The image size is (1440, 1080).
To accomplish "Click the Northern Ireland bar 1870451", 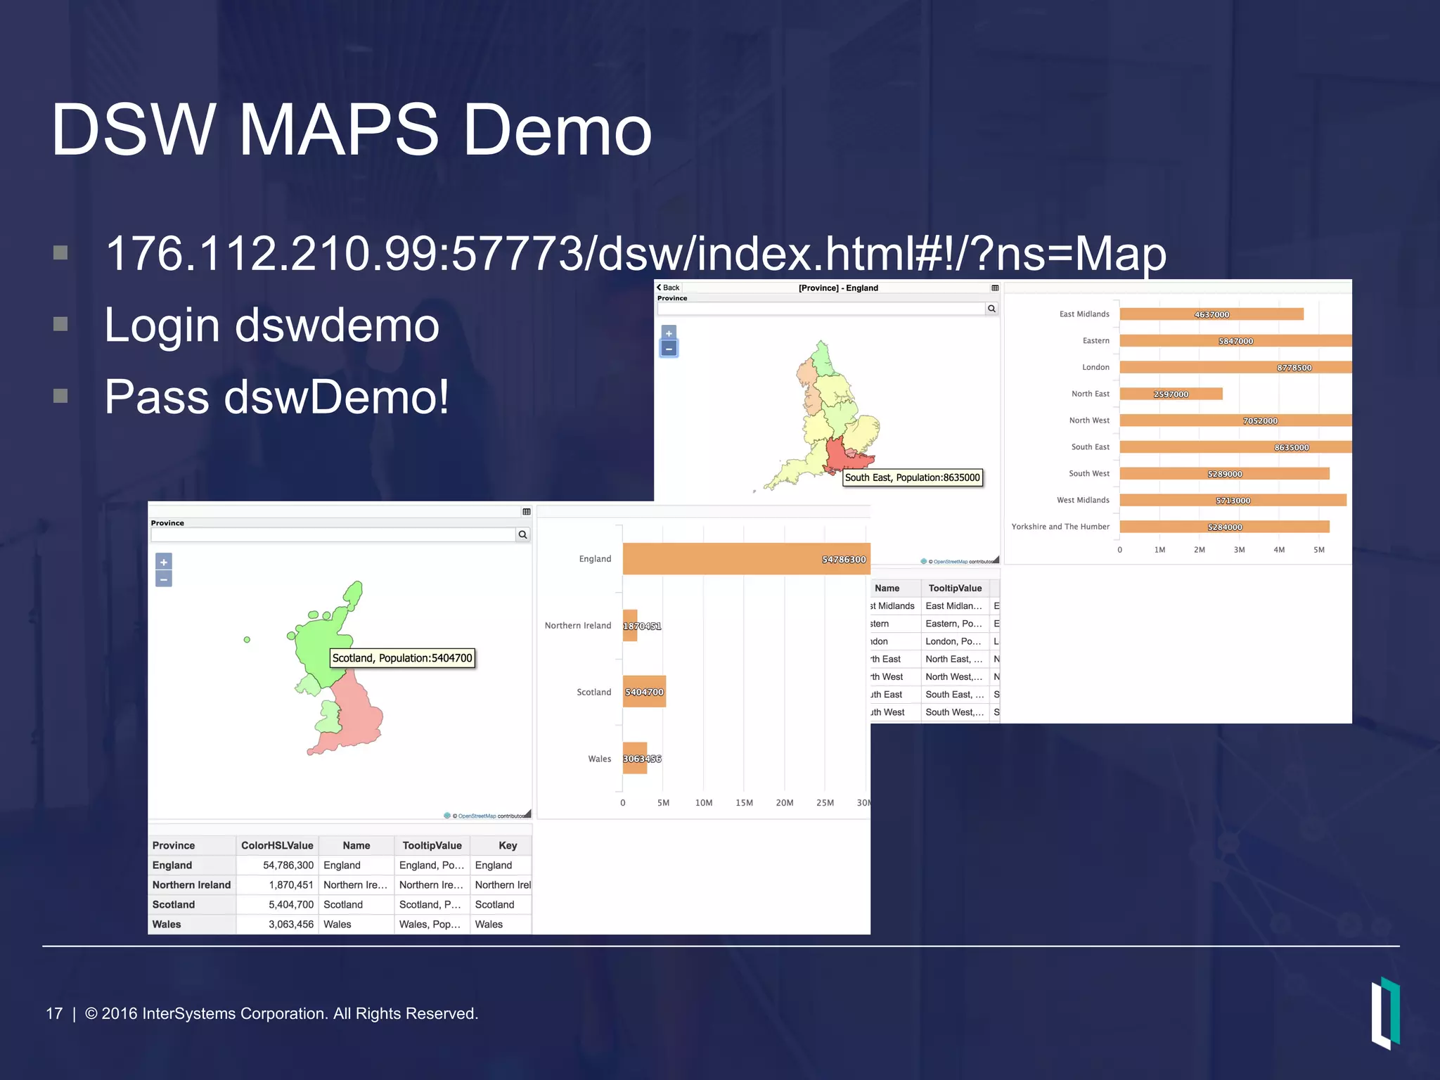I will click(x=630, y=626).
